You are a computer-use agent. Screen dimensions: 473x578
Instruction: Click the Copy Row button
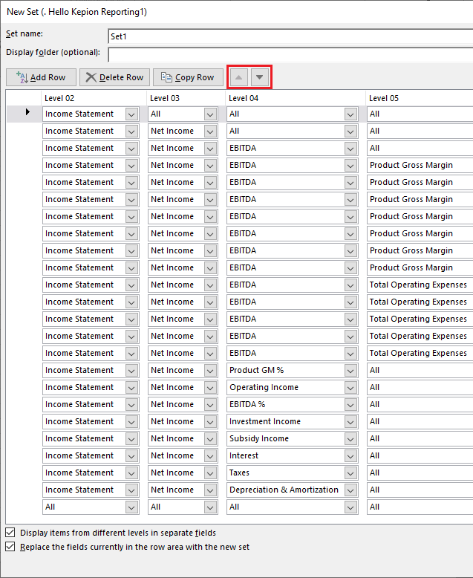tap(188, 77)
